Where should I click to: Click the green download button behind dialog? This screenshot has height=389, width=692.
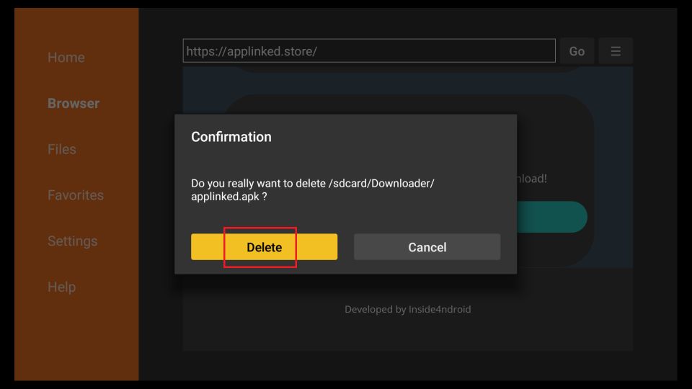551,217
